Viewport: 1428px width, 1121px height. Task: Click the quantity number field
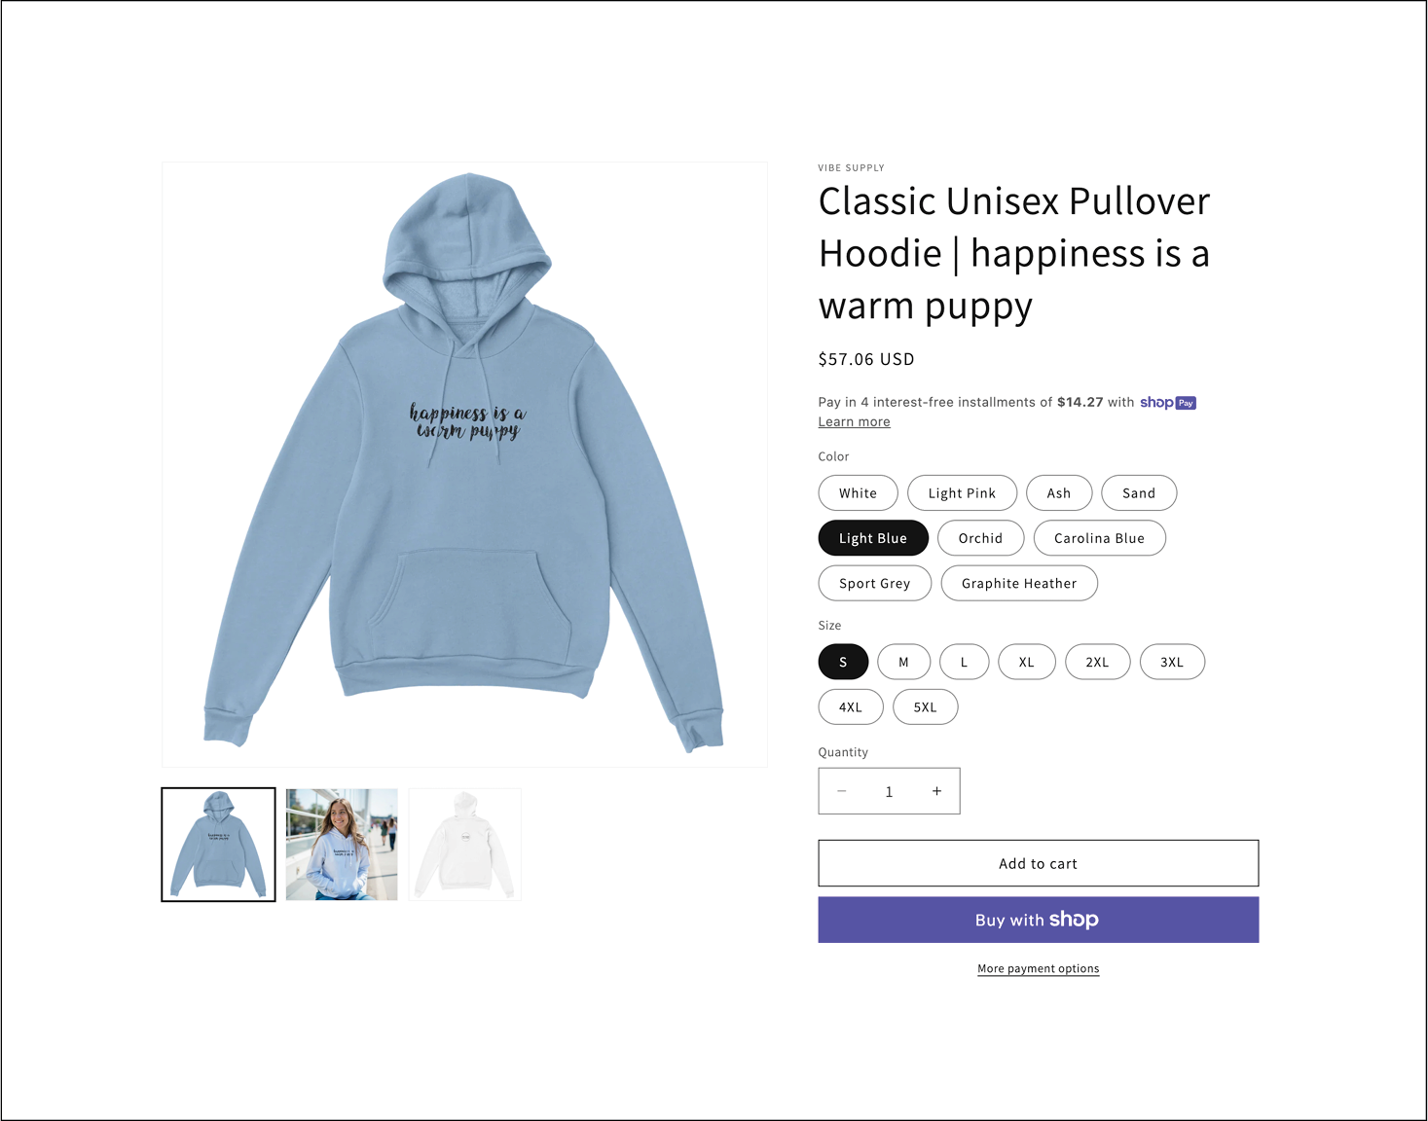[x=889, y=791]
